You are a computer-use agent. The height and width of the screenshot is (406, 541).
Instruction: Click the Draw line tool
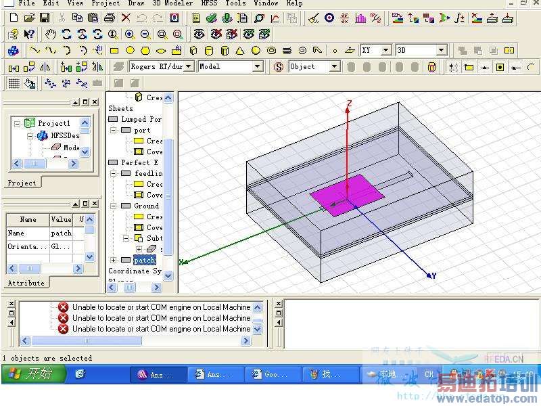click(34, 50)
